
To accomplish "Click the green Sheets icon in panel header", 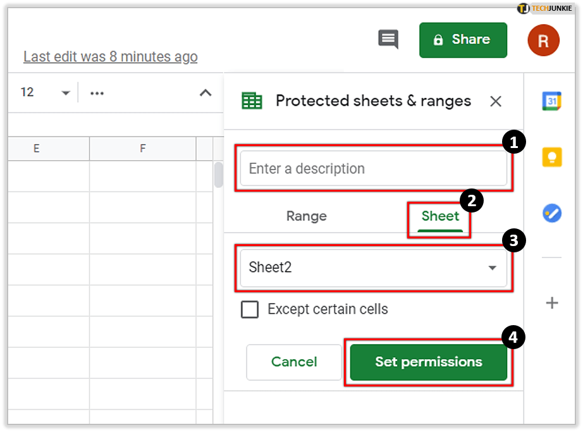I will 252,101.
